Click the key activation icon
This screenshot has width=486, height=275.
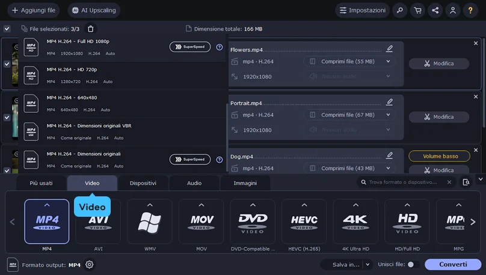pos(400,10)
